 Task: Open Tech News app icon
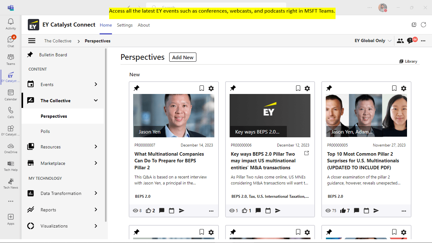click(11, 183)
